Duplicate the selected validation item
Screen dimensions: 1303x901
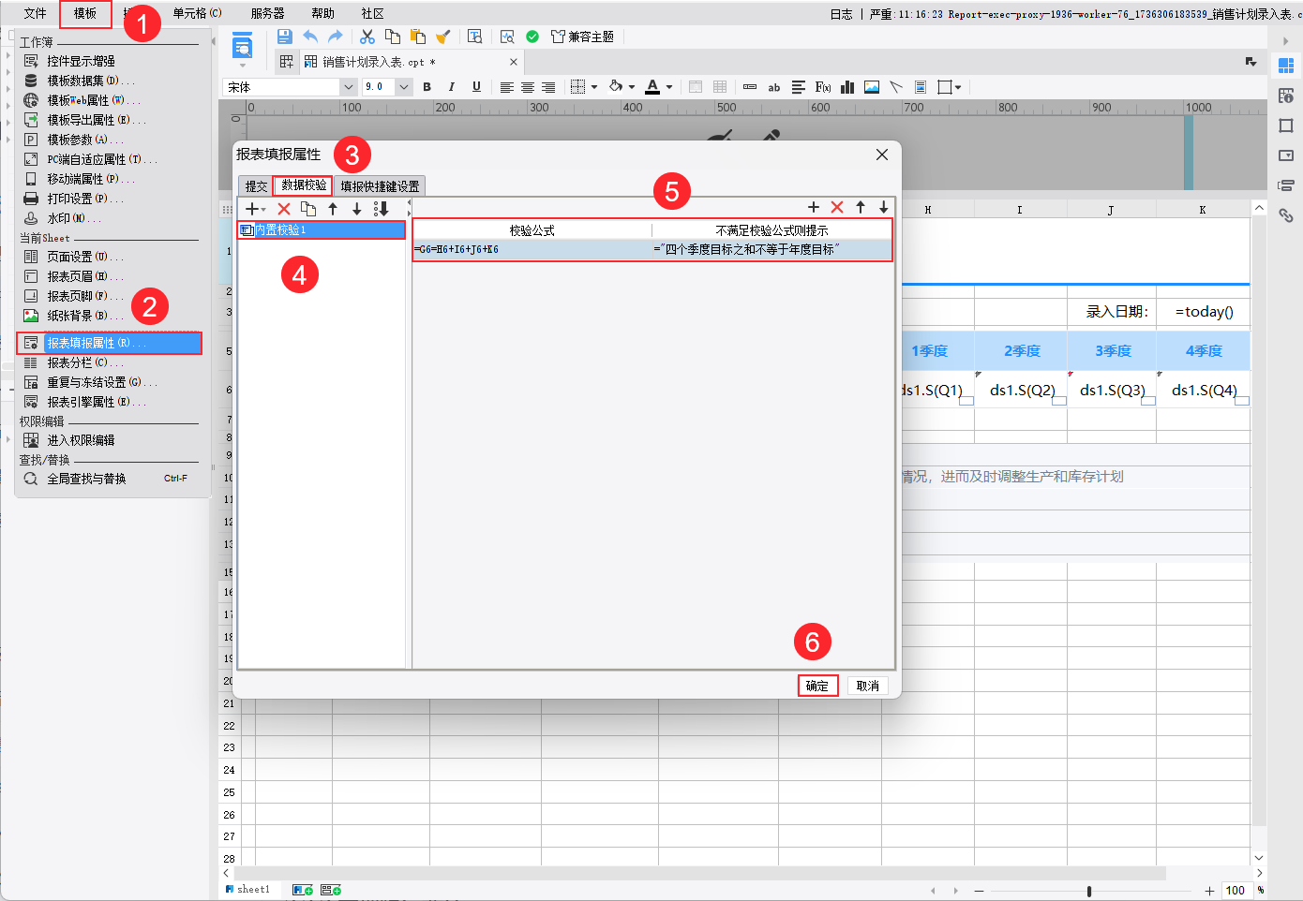(x=308, y=209)
